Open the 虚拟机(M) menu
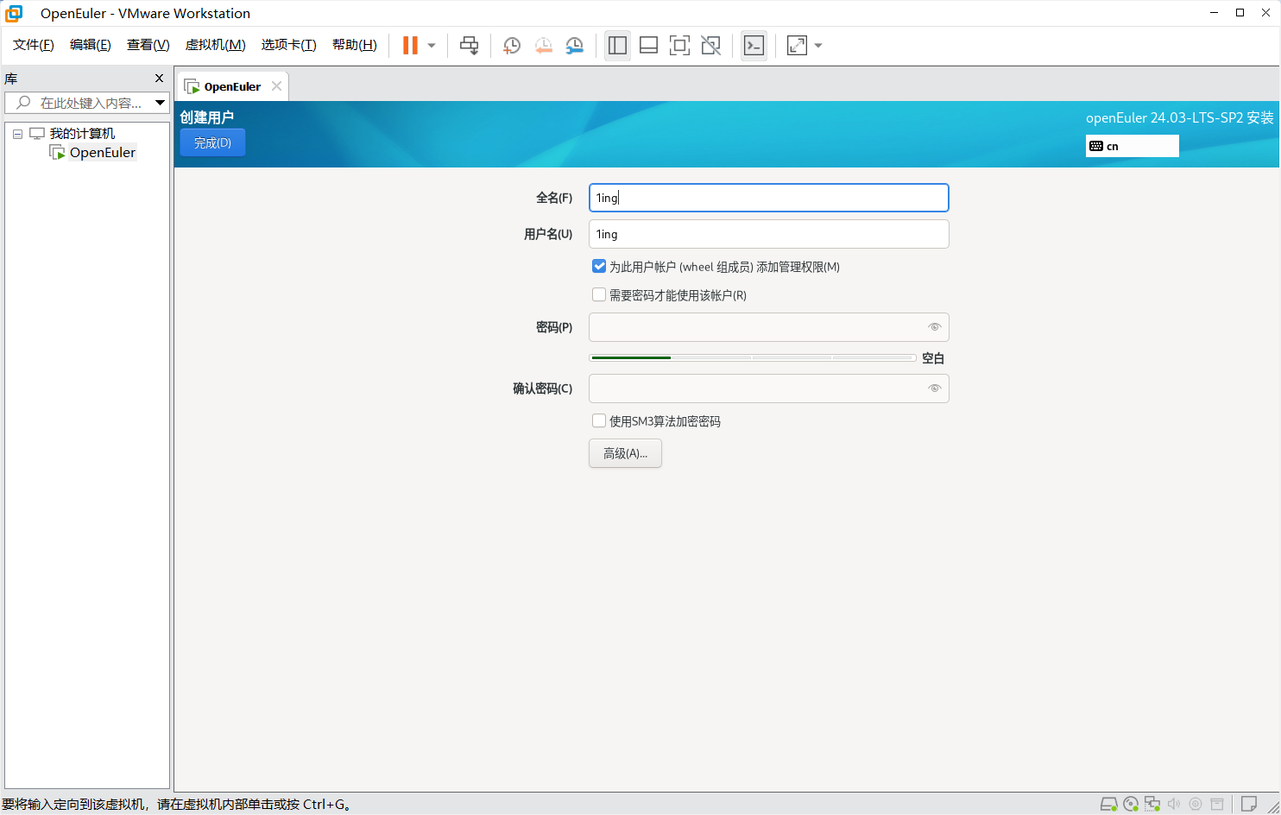The image size is (1281, 815). tap(216, 45)
